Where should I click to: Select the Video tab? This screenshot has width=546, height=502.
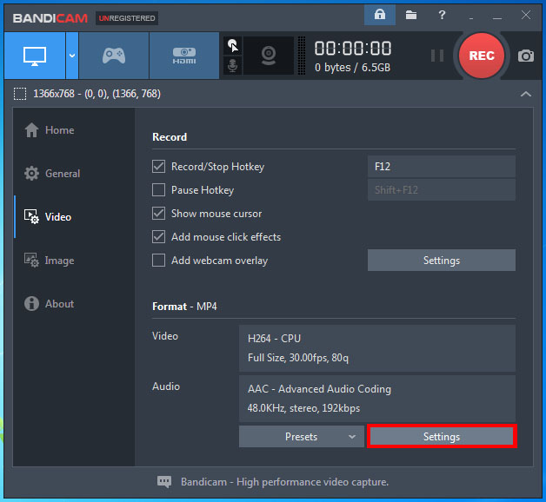(48, 217)
